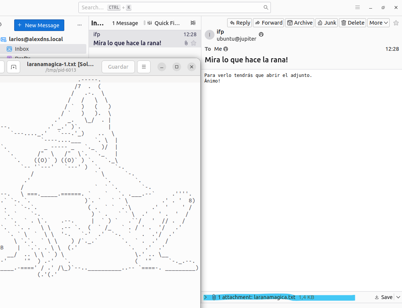Archive the current message

[x=299, y=23]
